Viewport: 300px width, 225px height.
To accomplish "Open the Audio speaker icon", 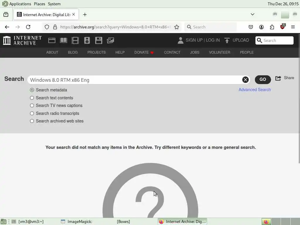I will point(87,40).
